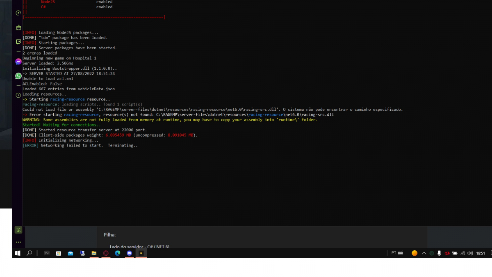492x277 pixels.
Task: Click the microphone tray icon
Action: coord(439,253)
